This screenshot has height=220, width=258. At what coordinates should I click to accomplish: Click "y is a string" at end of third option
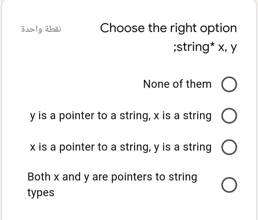[x=182, y=147]
